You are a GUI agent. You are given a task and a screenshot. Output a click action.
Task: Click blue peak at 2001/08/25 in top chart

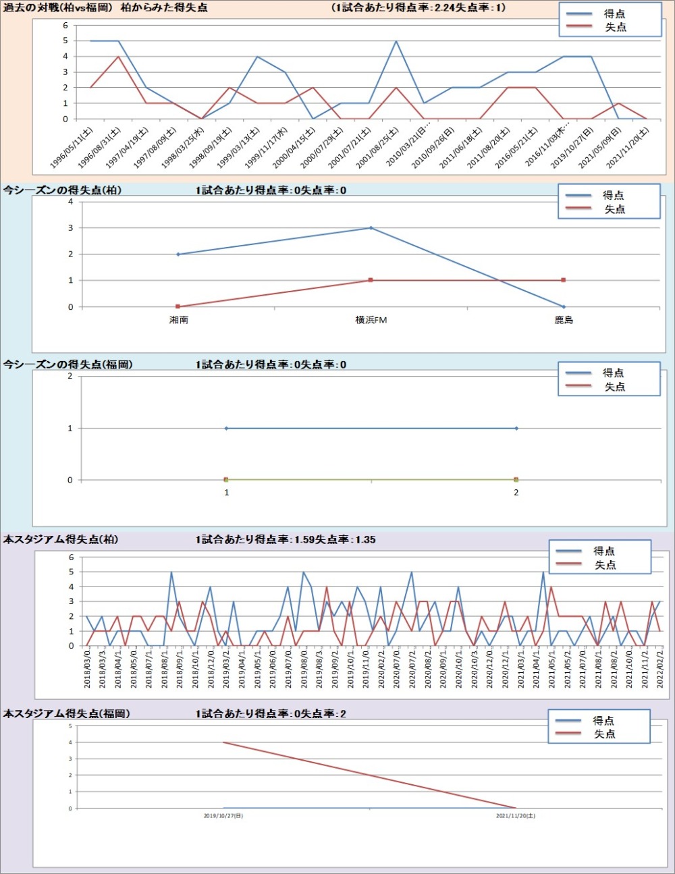click(x=396, y=41)
